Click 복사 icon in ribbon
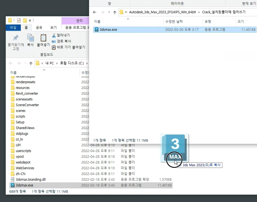This screenshot has width=257, height=202. pyautogui.click(x=30, y=38)
